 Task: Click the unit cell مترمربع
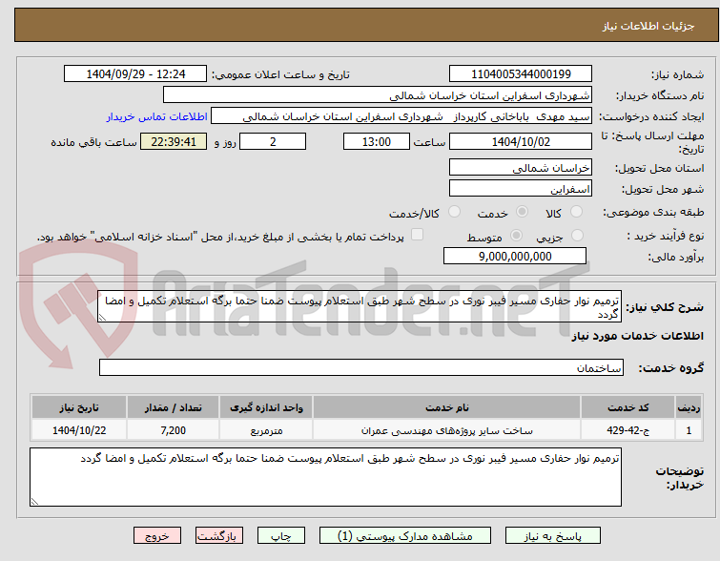(266, 430)
